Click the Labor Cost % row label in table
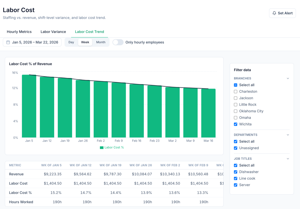 click(x=20, y=192)
